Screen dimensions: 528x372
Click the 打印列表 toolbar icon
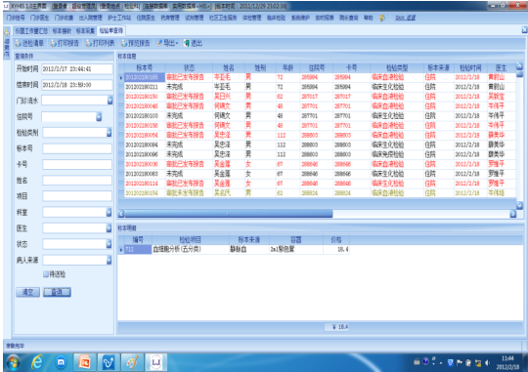89,43
